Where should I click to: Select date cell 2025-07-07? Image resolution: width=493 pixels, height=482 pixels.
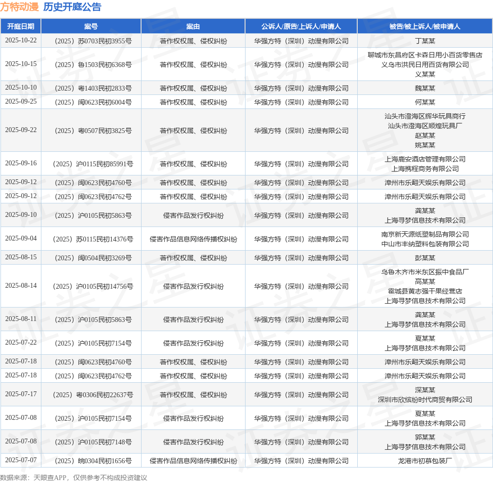pos(21,460)
